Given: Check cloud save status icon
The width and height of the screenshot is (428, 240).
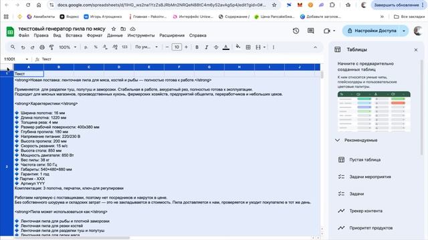Looking at the screenshot, I should tap(132, 29).
